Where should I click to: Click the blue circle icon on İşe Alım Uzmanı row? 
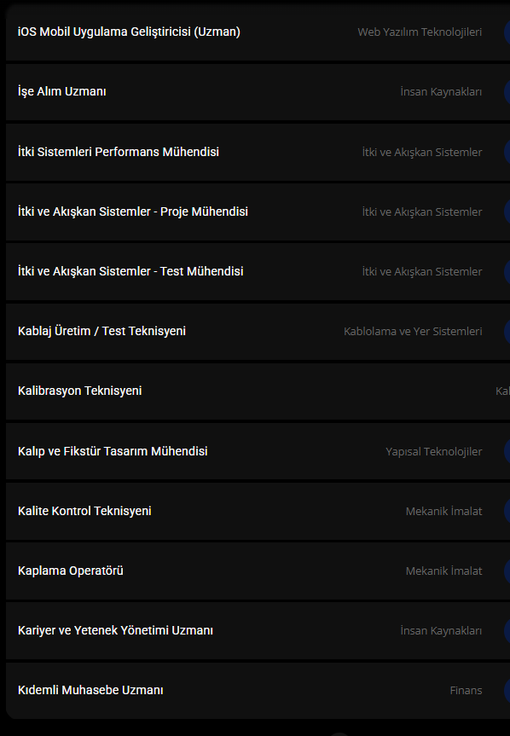click(507, 91)
